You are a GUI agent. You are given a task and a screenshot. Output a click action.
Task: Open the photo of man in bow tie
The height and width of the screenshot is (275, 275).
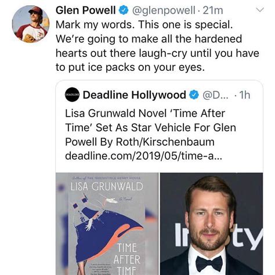[x=211, y=224]
